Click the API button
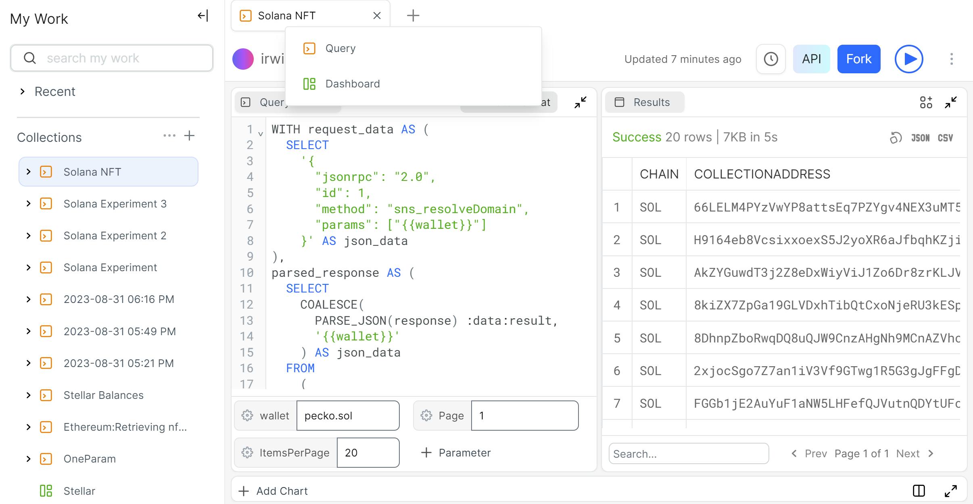The height and width of the screenshot is (504, 973). [811, 59]
